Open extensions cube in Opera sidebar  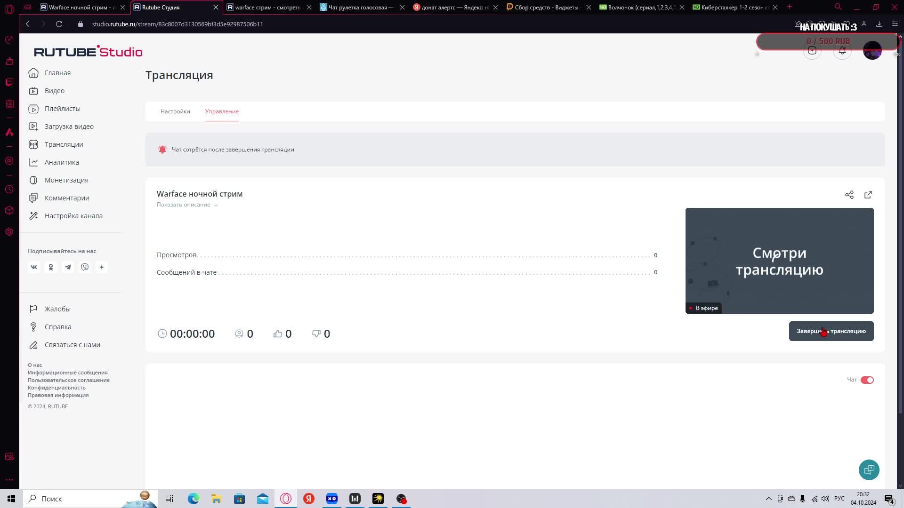click(9, 210)
